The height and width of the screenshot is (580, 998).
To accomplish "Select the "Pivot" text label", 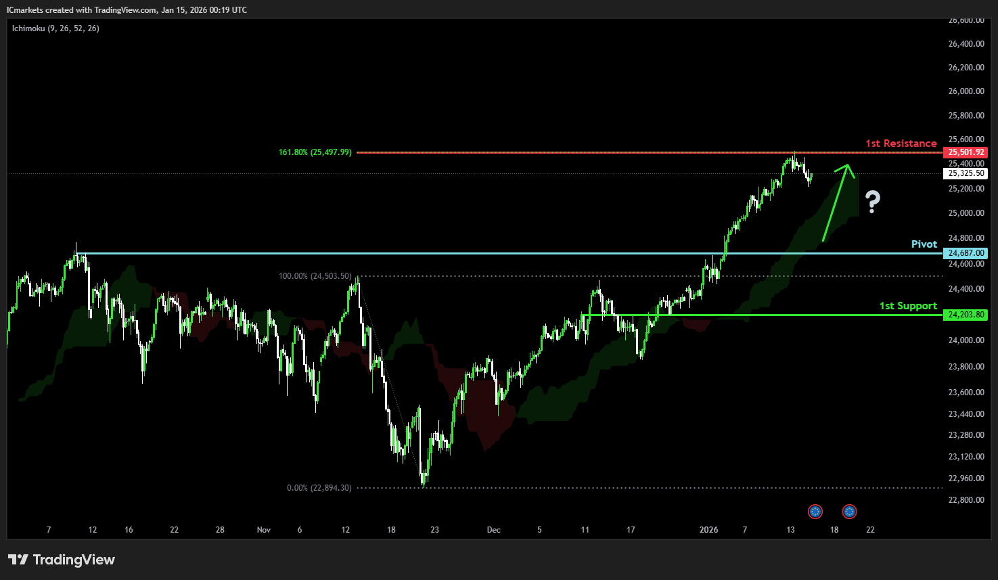I will point(924,244).
